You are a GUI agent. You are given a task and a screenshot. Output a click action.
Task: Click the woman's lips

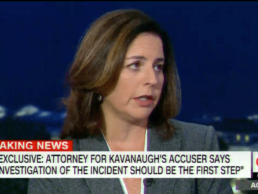(x=144, y=100)
